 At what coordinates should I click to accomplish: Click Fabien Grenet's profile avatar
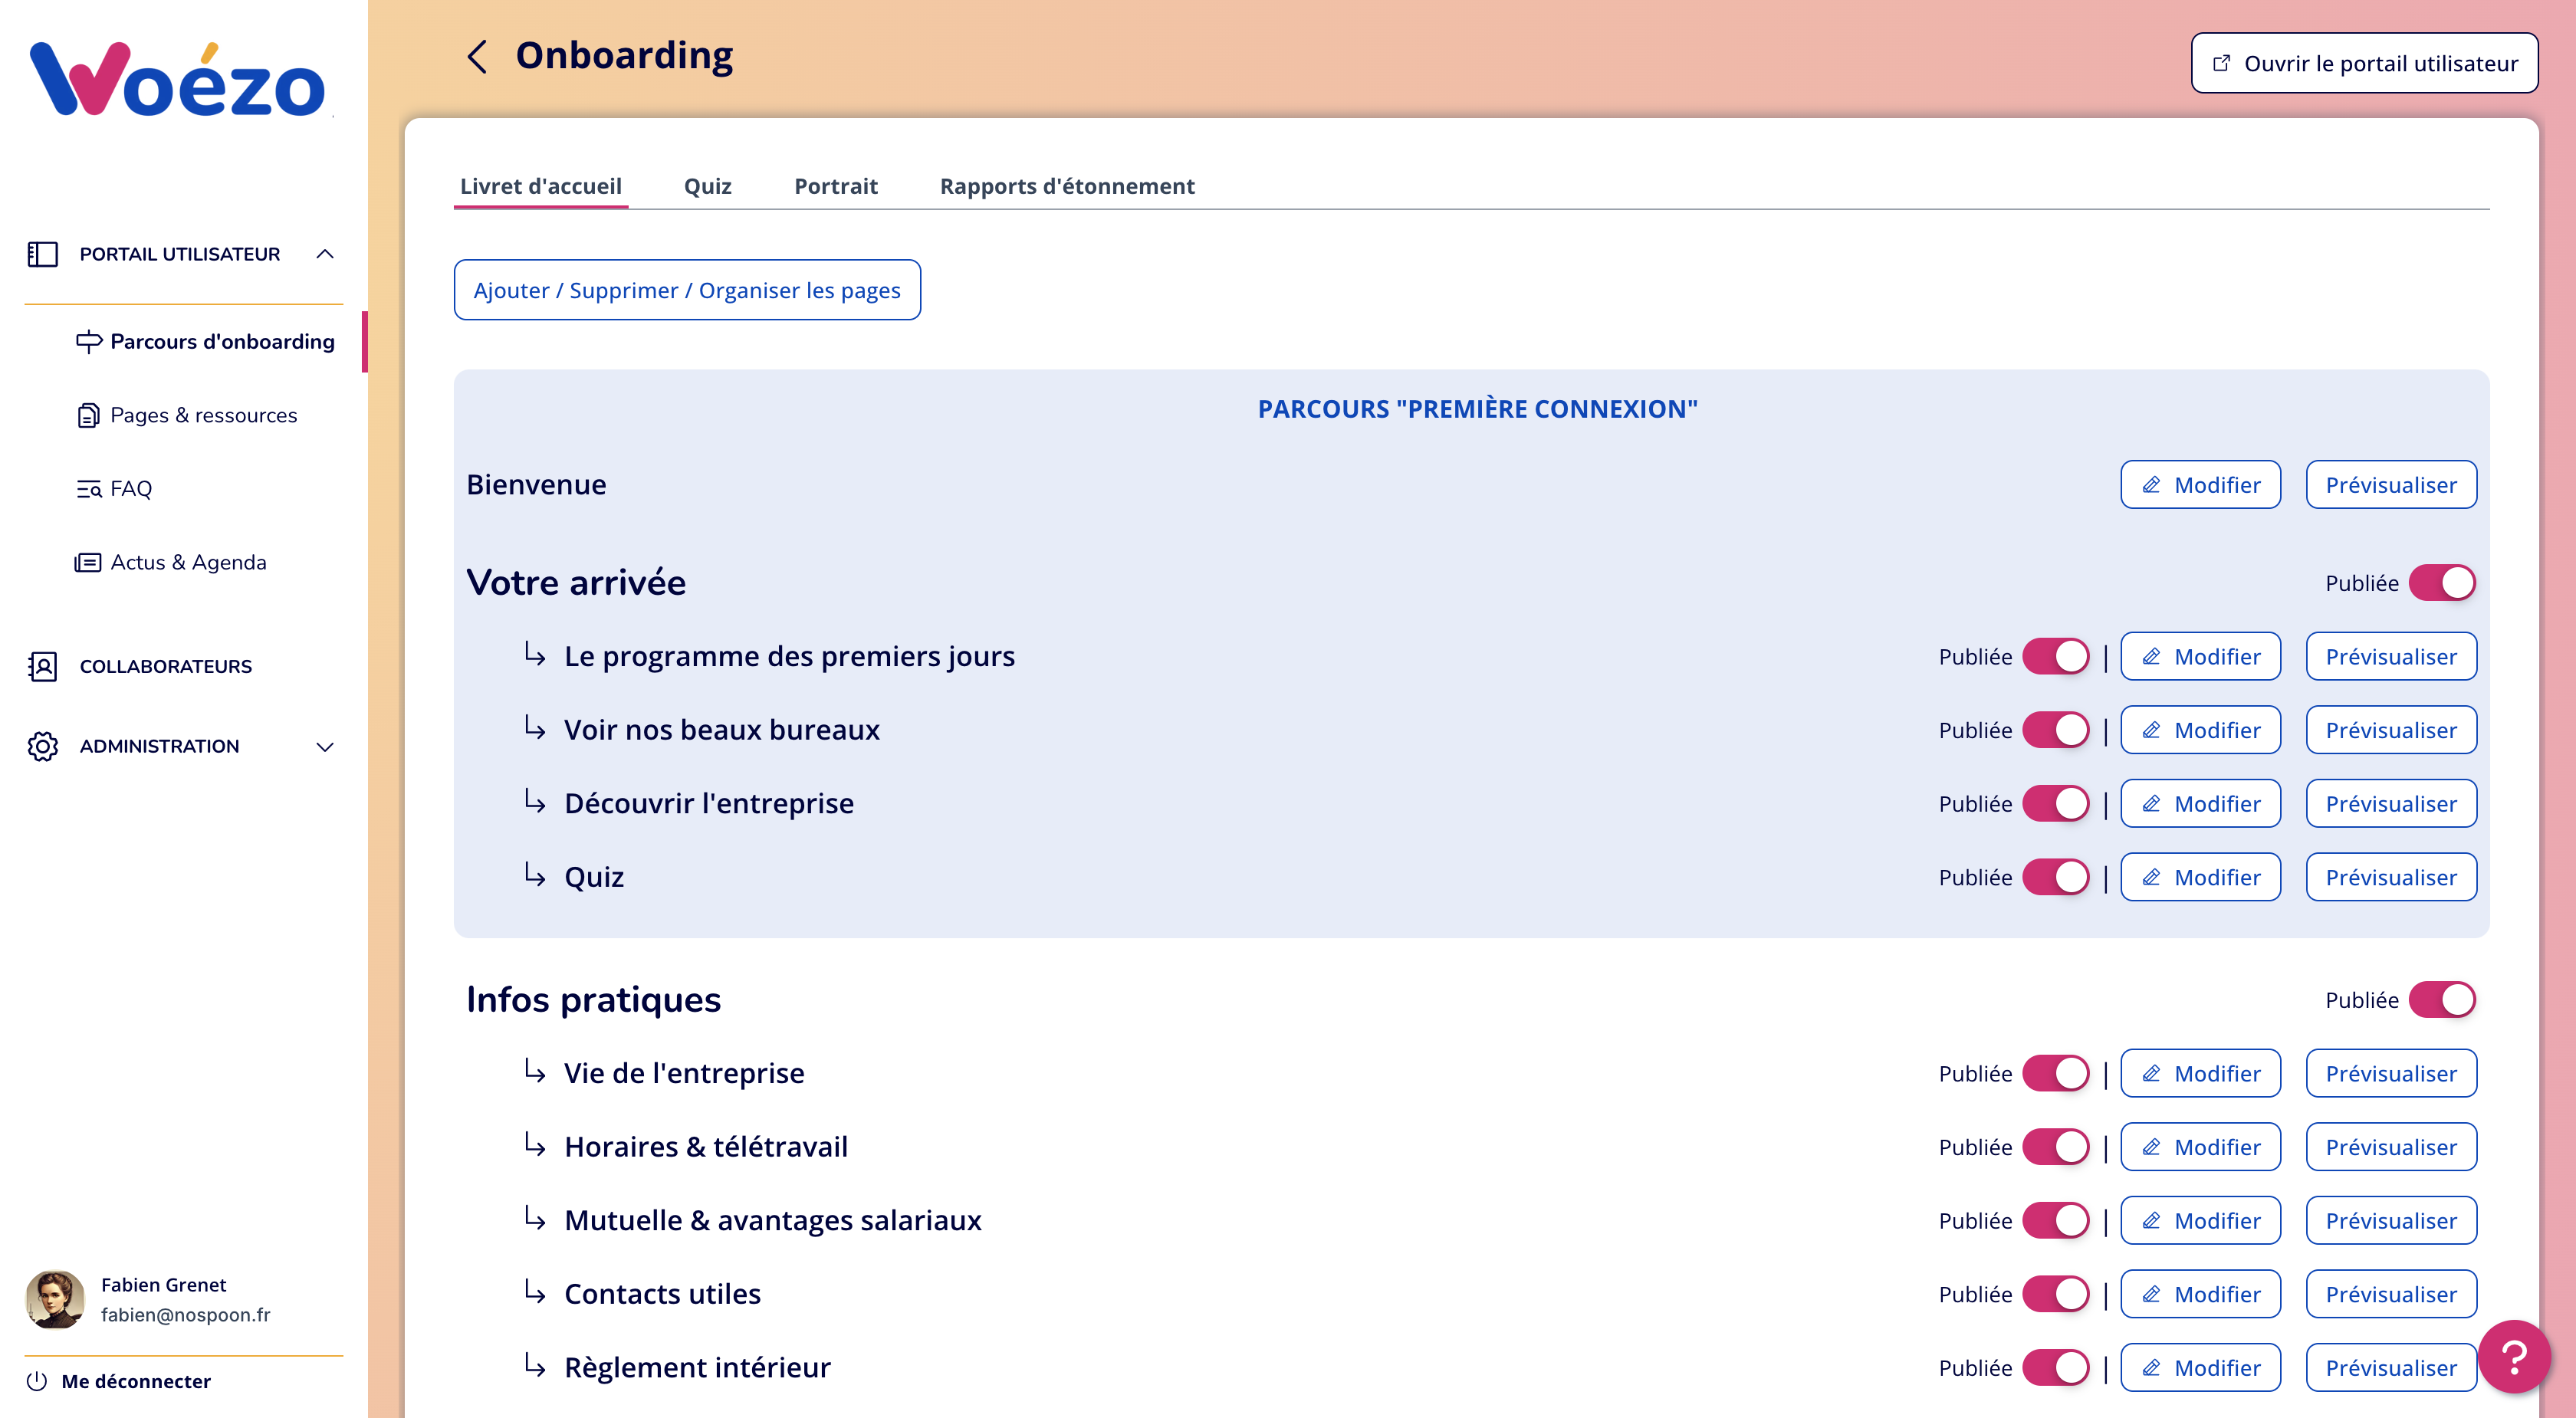tap(55, 1299)
